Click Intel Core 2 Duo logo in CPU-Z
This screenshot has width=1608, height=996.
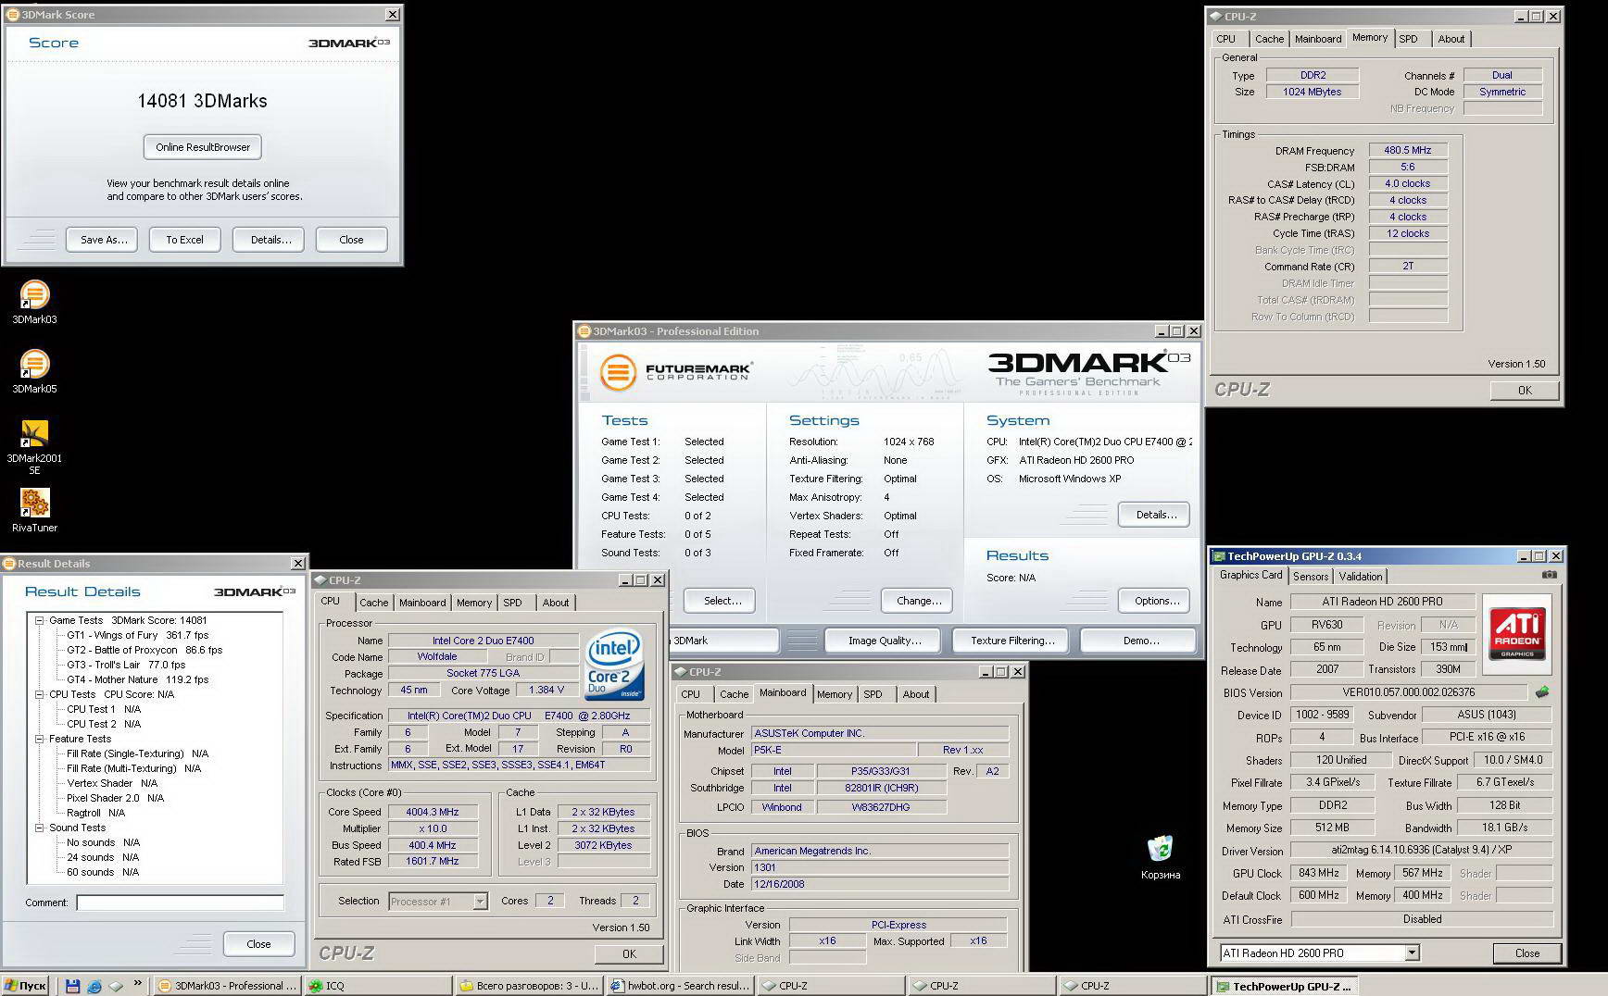[614, 666]
